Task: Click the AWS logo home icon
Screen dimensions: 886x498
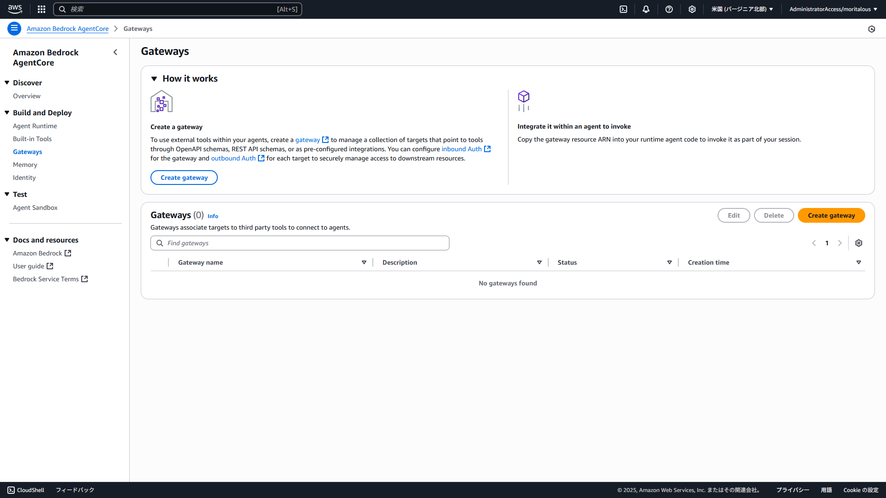Action: coord(15,9)
